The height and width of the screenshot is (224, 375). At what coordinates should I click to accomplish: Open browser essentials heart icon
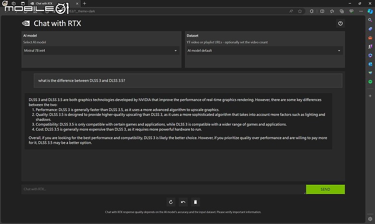pyautogui.click(x=351, y=11)
